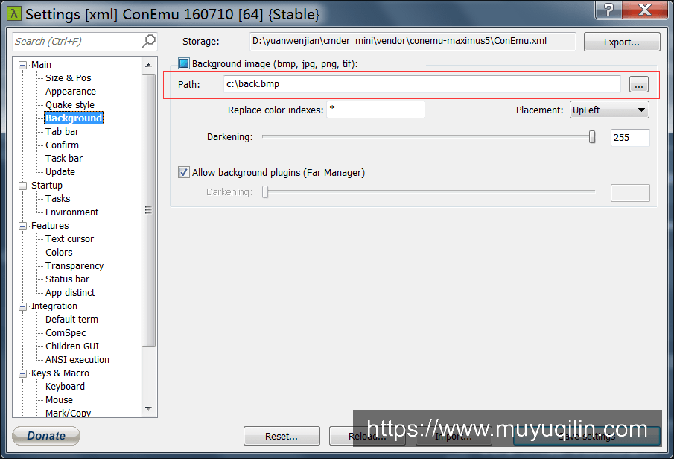674x459 pixels.
Task: Collapse the Startup tree node
Action: tap(22, 186)
